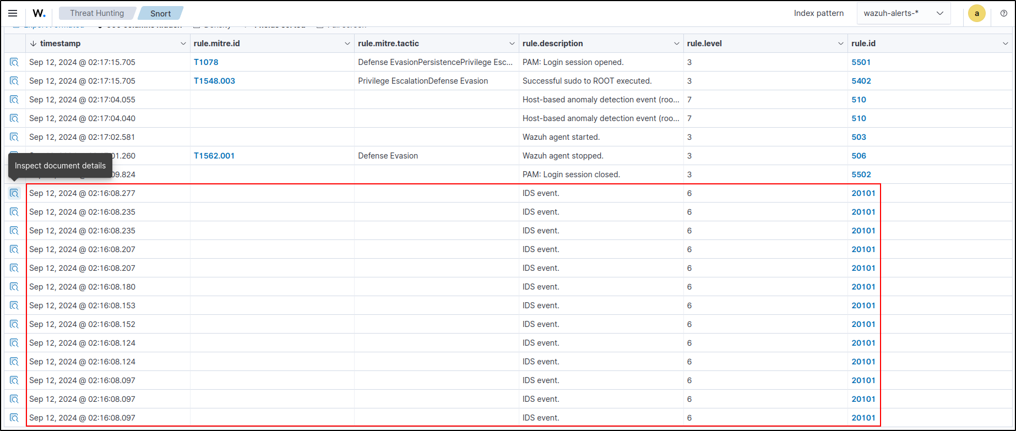The image size is (1016, 431).
Task: Select the "Privilege EscalationDefense Evasion" tactic cell
Action: coord(437,81)
